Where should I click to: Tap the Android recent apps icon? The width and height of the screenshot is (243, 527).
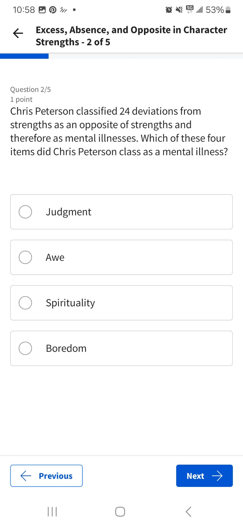coord(52,512)
